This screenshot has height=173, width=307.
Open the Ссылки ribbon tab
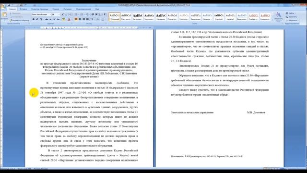click(x=56, y=9)
